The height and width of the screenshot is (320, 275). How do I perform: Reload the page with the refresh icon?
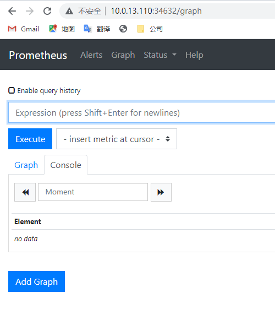tap(47, 11)
